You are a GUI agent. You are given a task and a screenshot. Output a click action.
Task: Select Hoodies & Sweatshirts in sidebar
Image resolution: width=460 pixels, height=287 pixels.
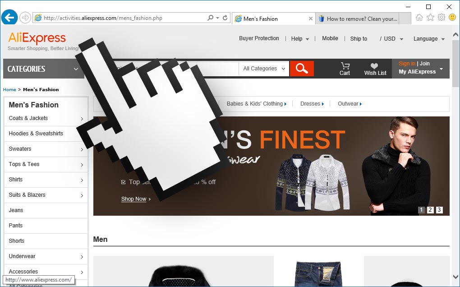tap(36, 134)
